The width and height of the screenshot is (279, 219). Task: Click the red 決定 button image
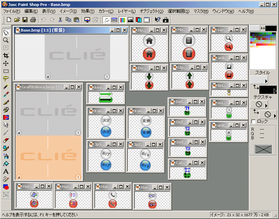click(106, 132)
